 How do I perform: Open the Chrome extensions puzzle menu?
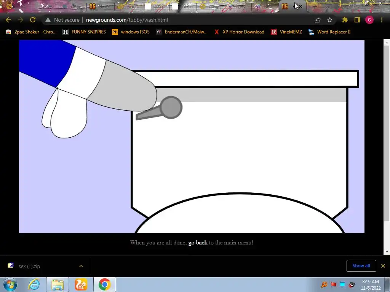point(345,20)
